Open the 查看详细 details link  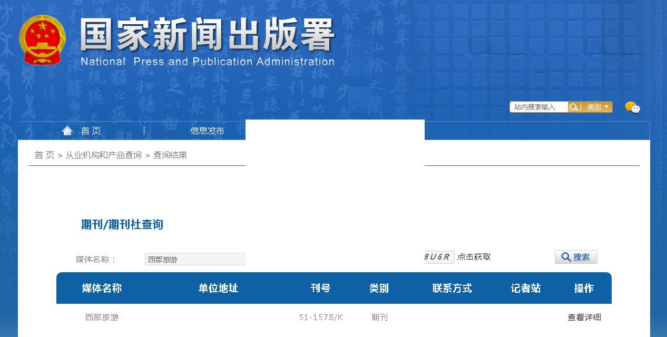pyautogui.click(x=585, y=317)
